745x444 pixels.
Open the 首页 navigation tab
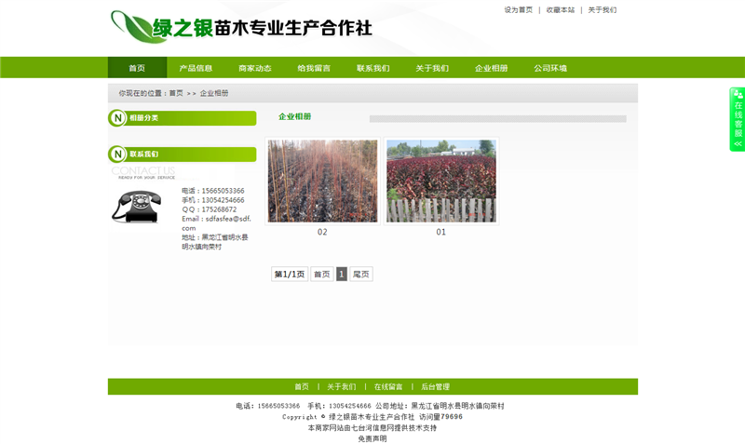[137, 68]
